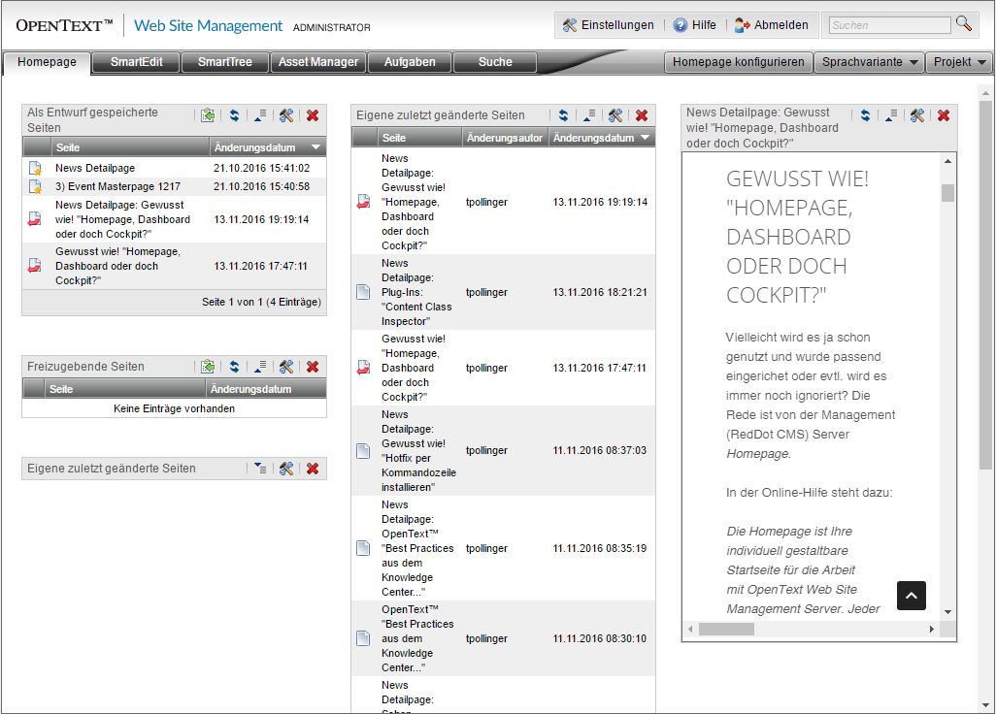Click red page icon dated 13.11.2016 19:19:14 in drafts

[x=34, y=219]
